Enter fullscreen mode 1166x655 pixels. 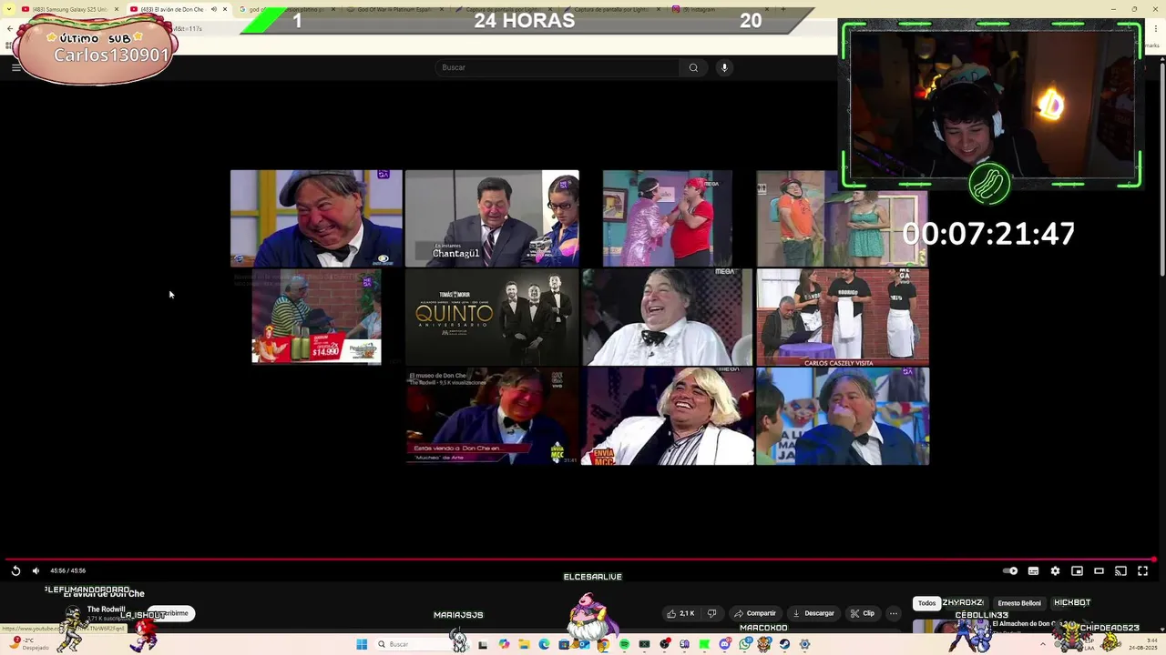(x=1142, y=570)
